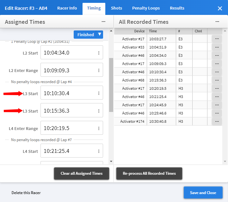This screenshot has height=202, width=228.
Task: Click the Finished status button
Action: 85,35
